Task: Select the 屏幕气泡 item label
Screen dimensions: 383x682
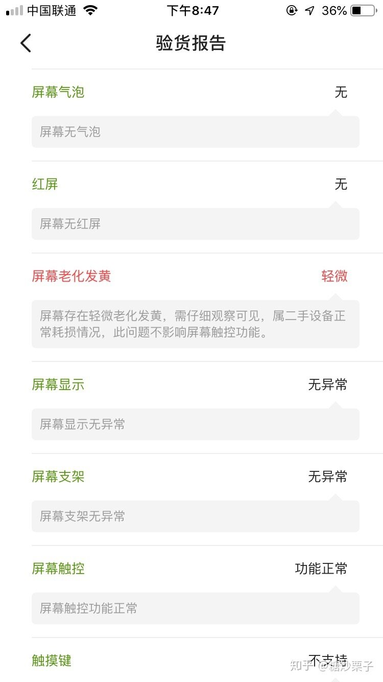Action: [58, 92]
